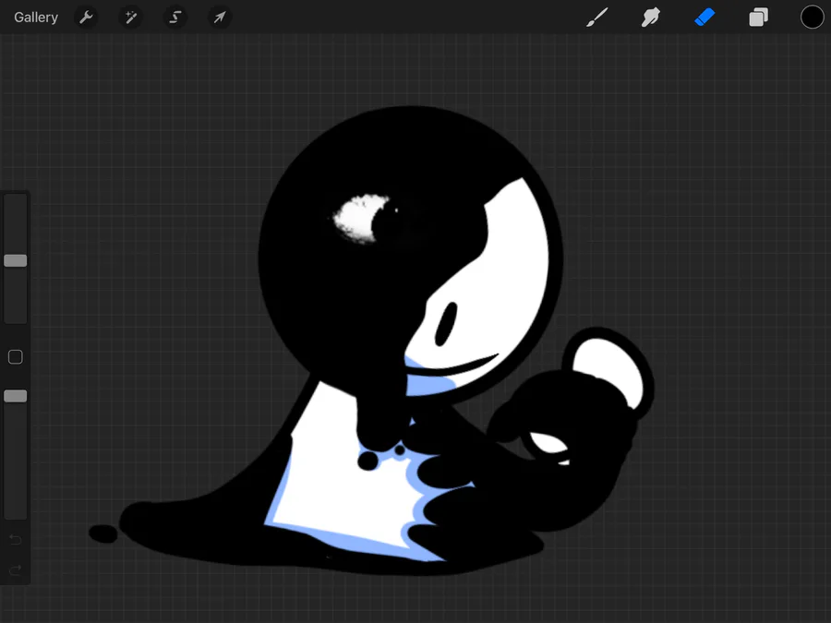
Task: Undo the last action with sidebar arrow
Action: [x=16, y=540]
